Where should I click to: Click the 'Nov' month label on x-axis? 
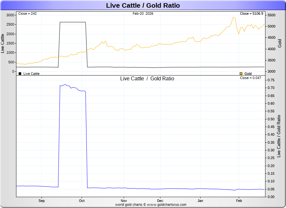[x=124, y=201]
